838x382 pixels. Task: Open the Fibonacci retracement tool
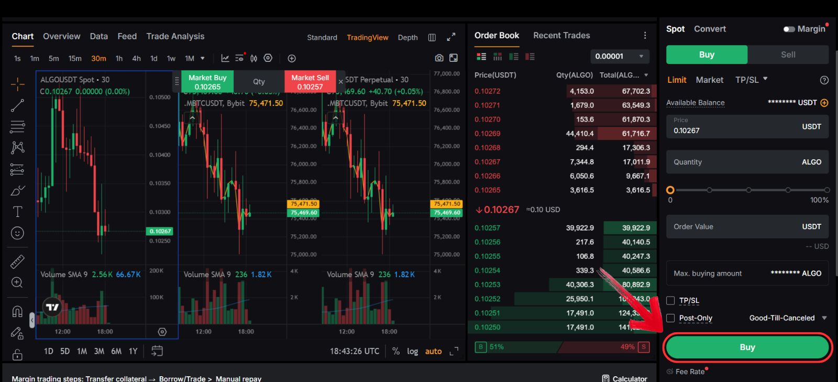click(x=17, y=126)
